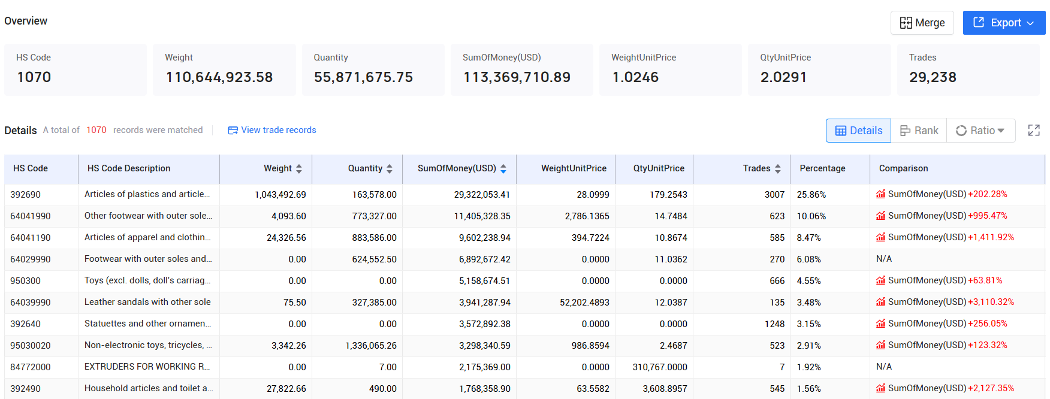Open the Export dropdown
Image resolution: width=1050 pixels, height=399 pixels.
pos(1004,23)
